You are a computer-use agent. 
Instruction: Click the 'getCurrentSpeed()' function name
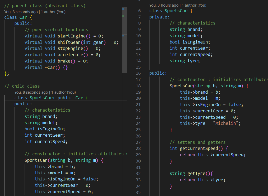pyautogui.click(x=201, y=149)
